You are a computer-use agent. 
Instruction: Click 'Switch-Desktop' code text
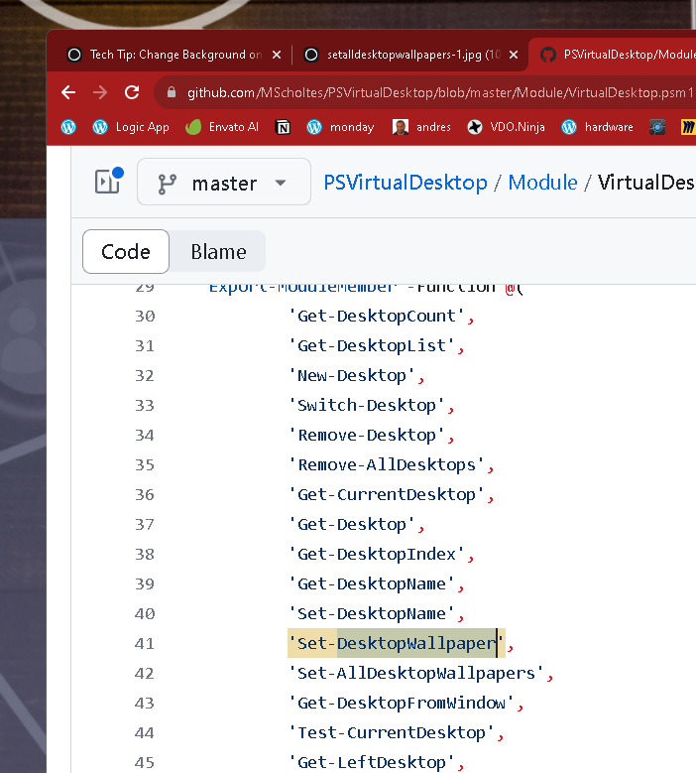pos(367,405)
